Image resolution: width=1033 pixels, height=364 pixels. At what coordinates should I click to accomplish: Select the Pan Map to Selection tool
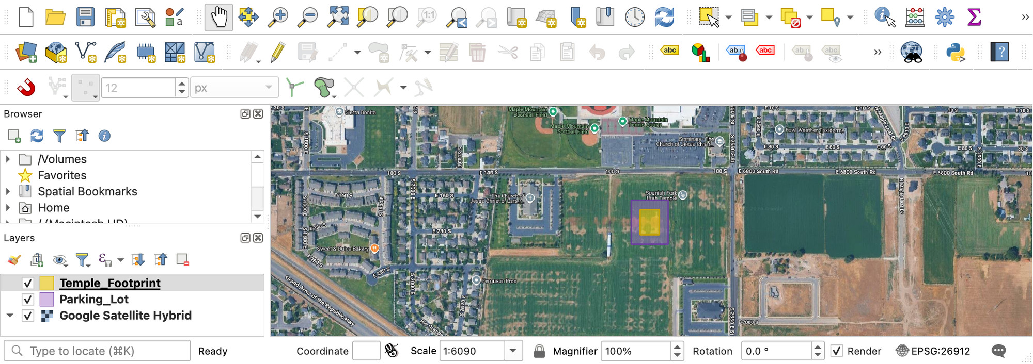248,17
